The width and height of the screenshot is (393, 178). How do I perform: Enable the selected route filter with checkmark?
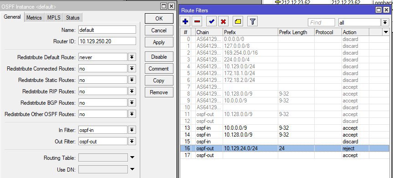tap(212, 22)
